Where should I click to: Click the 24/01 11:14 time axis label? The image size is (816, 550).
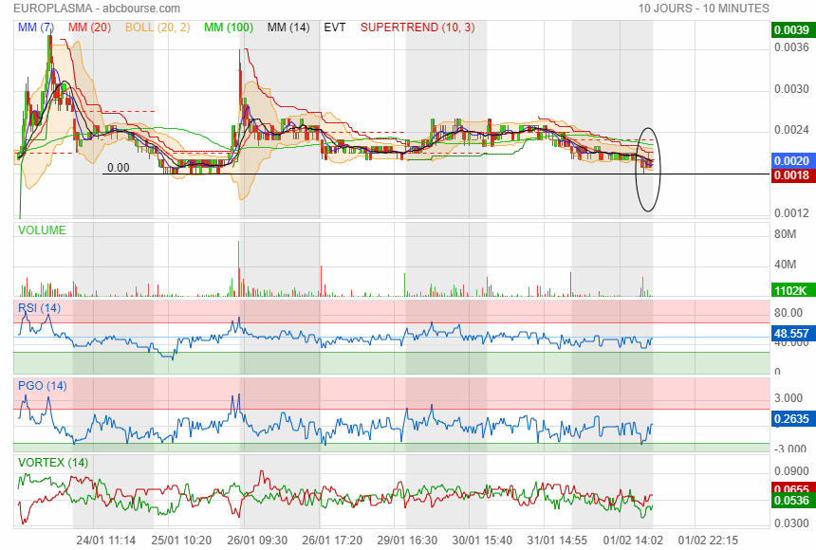[x=105, y=541]
